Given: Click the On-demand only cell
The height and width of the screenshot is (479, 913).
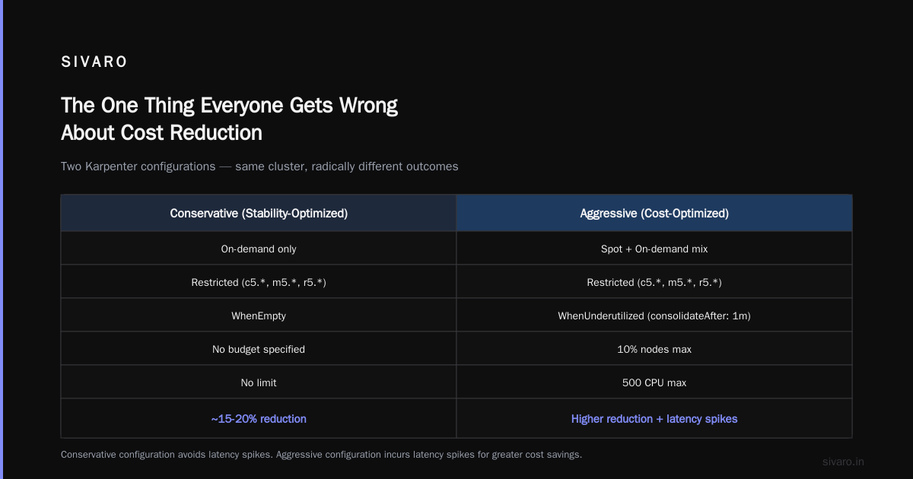Looking at the screenshot, I should [x=259, y=249].
